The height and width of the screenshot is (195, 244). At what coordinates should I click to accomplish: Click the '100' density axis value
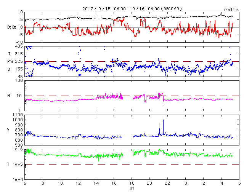(x=19, y=80)
